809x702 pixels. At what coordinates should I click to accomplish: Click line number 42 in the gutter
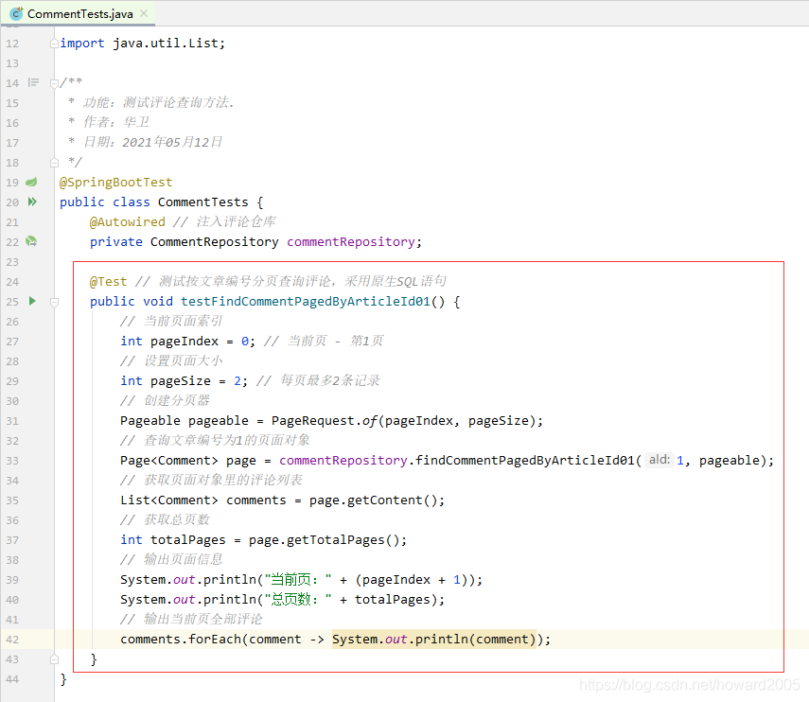coord(12,641)
